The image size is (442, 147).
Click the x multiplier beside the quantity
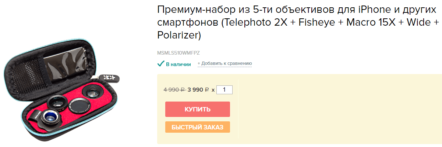coord(213,90)
